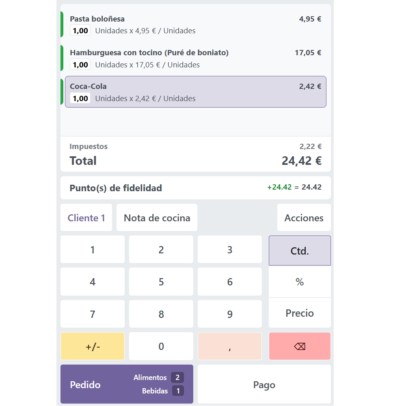Add a Nota de cocina
Image resolution: width=406 pixels, height=406 pixels.
click(157, 218)
